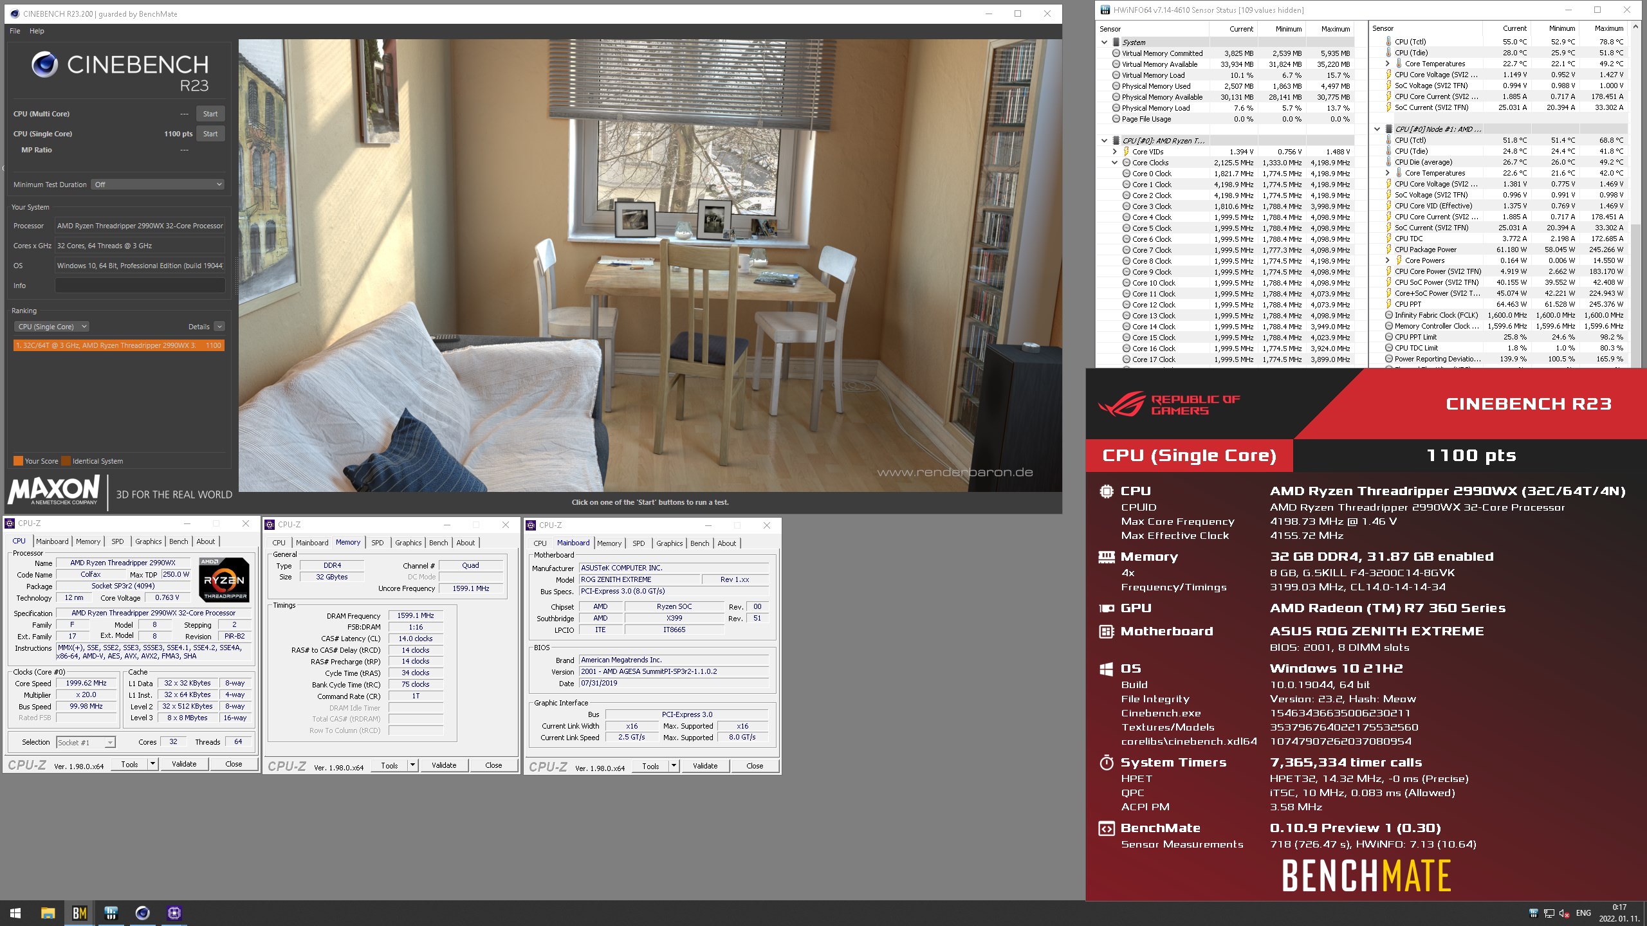Click the volume icon in the system tray
This screenshot has height=926, width=1647.
[1565, 913]
